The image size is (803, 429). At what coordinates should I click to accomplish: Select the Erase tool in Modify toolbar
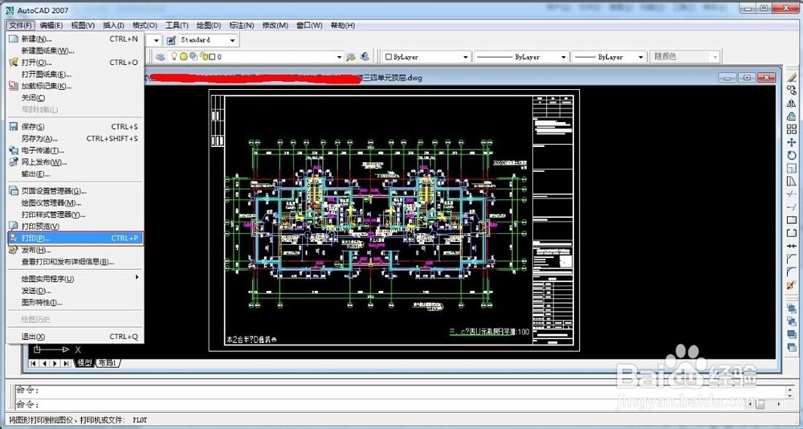(x=792, y=77)
